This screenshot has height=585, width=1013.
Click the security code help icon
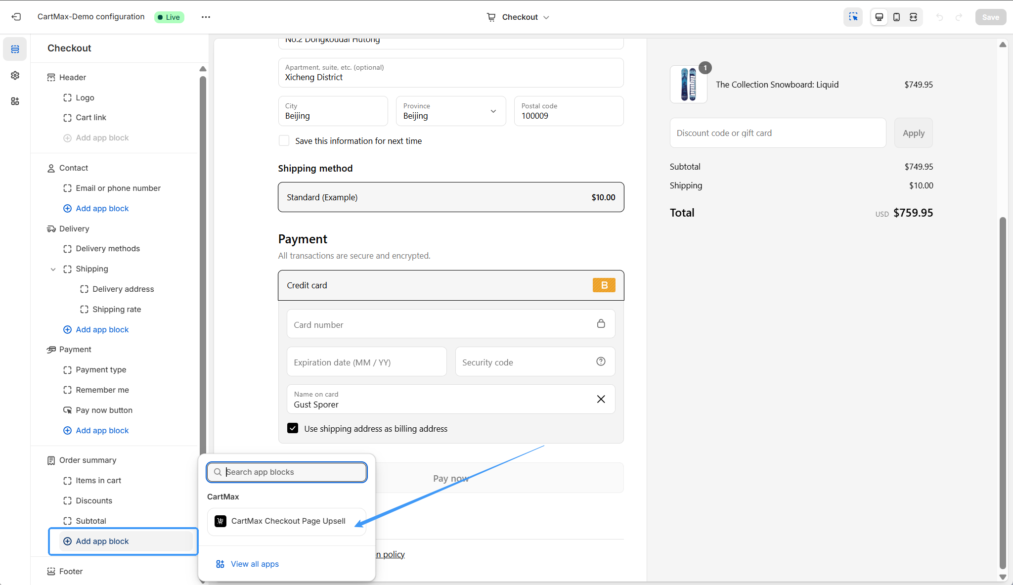[x=601, y=361]
